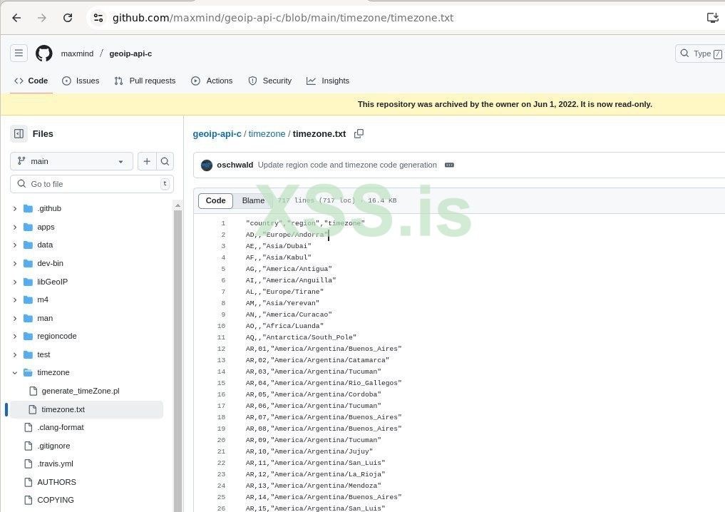725x512 pixels.
Task: Click the generate_timeZone.pl file icon
Action: (x=34, y=391)
